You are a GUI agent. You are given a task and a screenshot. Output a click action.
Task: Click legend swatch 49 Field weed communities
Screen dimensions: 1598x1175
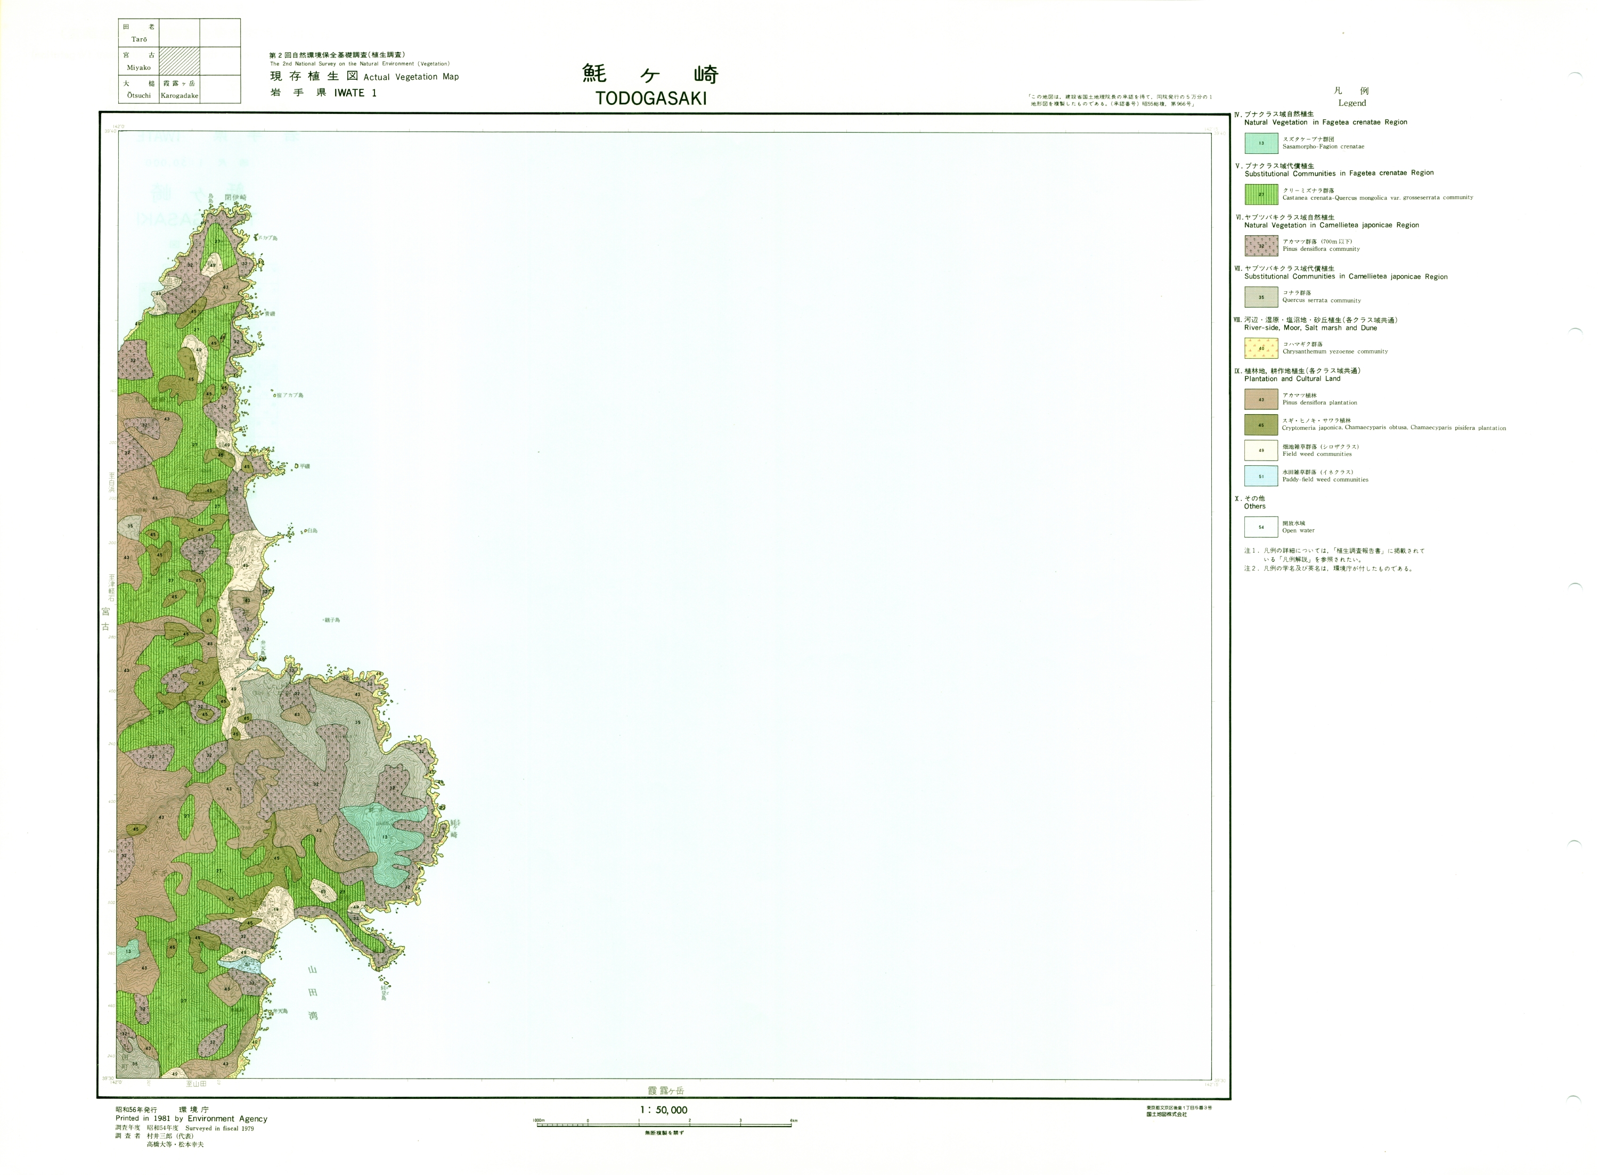[1261, 450]
